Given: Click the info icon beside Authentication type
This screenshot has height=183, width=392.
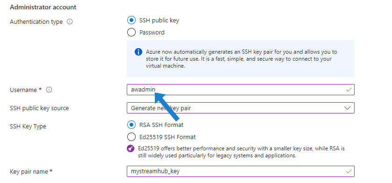Looking at the screenshot, I should point(70,22).
